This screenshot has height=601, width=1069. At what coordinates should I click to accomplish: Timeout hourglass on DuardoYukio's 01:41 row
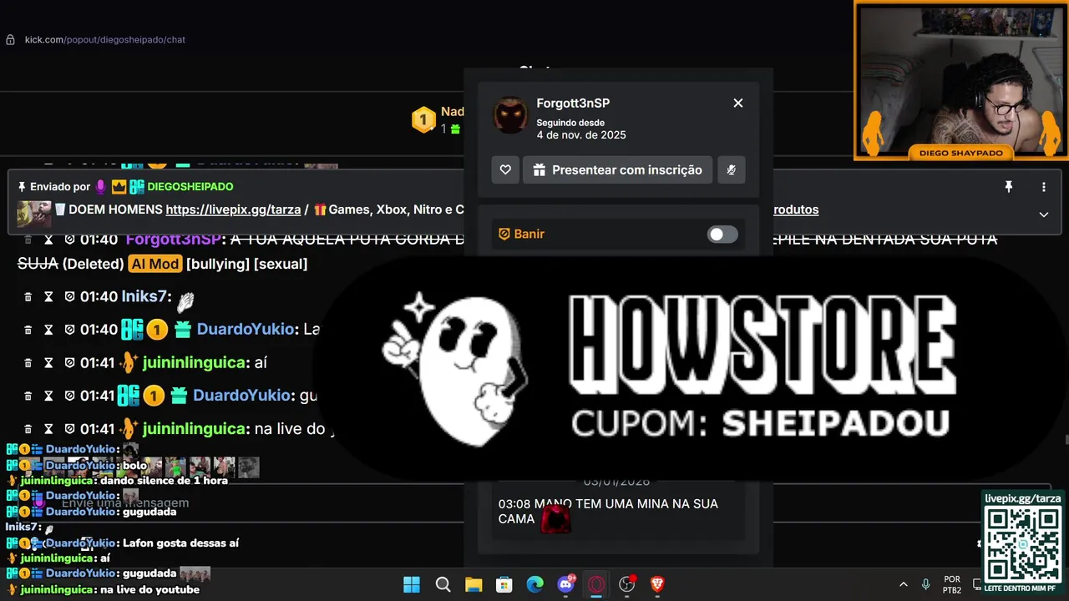tap(48, 396)
